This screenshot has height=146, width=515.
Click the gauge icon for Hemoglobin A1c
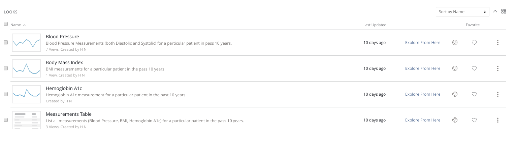point(455,94)
